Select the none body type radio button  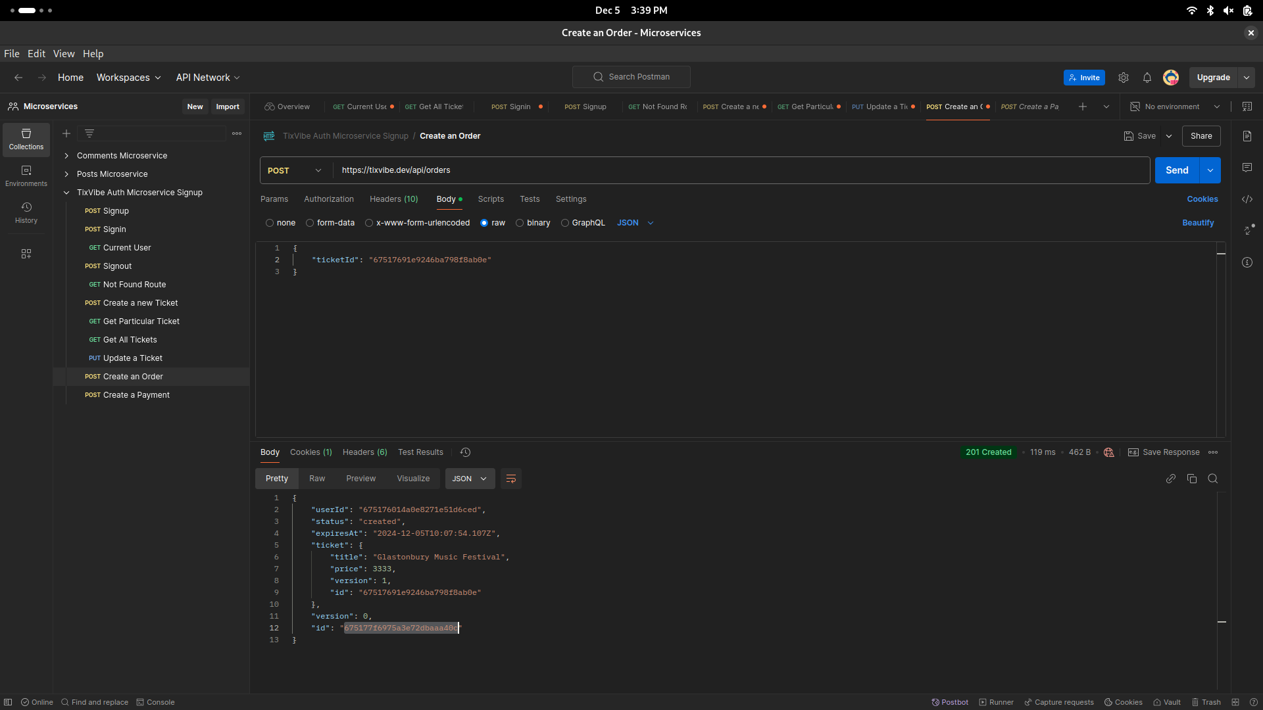click(270, 223)
